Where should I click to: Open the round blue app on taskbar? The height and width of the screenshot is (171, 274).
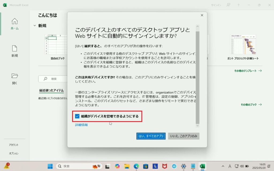tap(174, 166)
